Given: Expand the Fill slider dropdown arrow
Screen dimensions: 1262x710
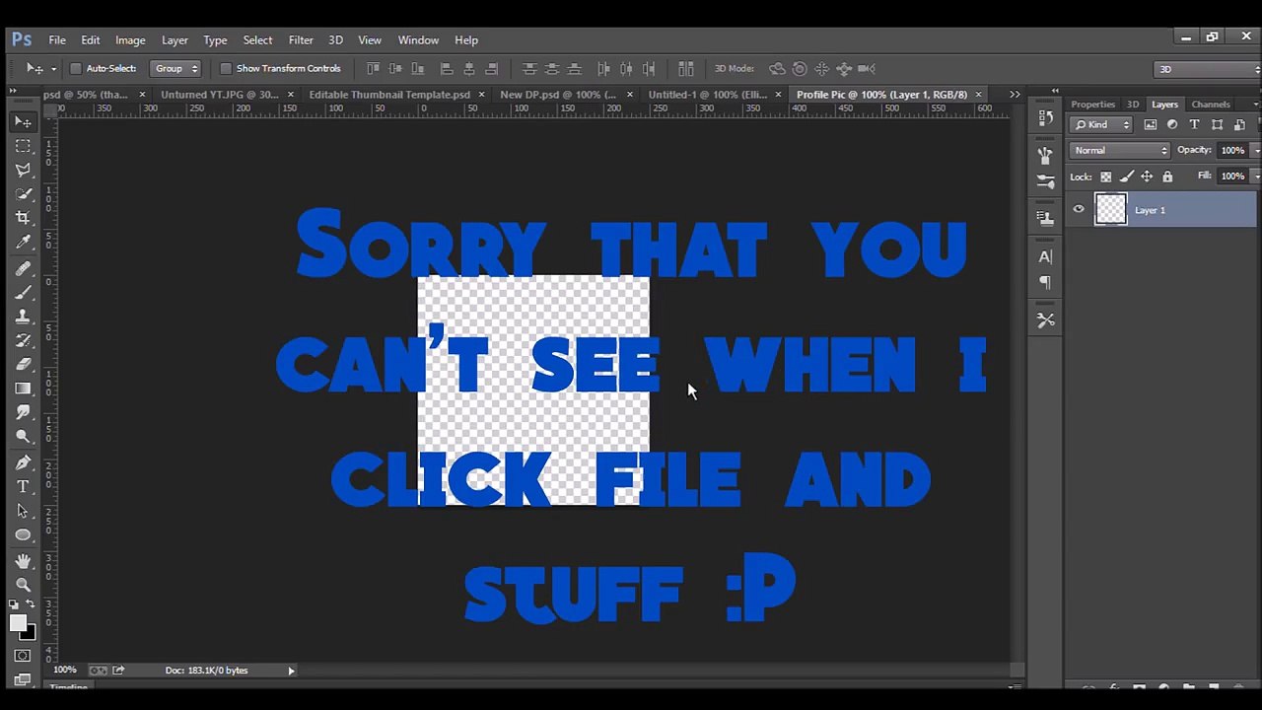Looking at the screenshot, I should [x=1254, y=177].
